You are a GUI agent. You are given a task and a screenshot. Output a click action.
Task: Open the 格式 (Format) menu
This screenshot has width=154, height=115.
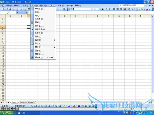click(43, 6)
